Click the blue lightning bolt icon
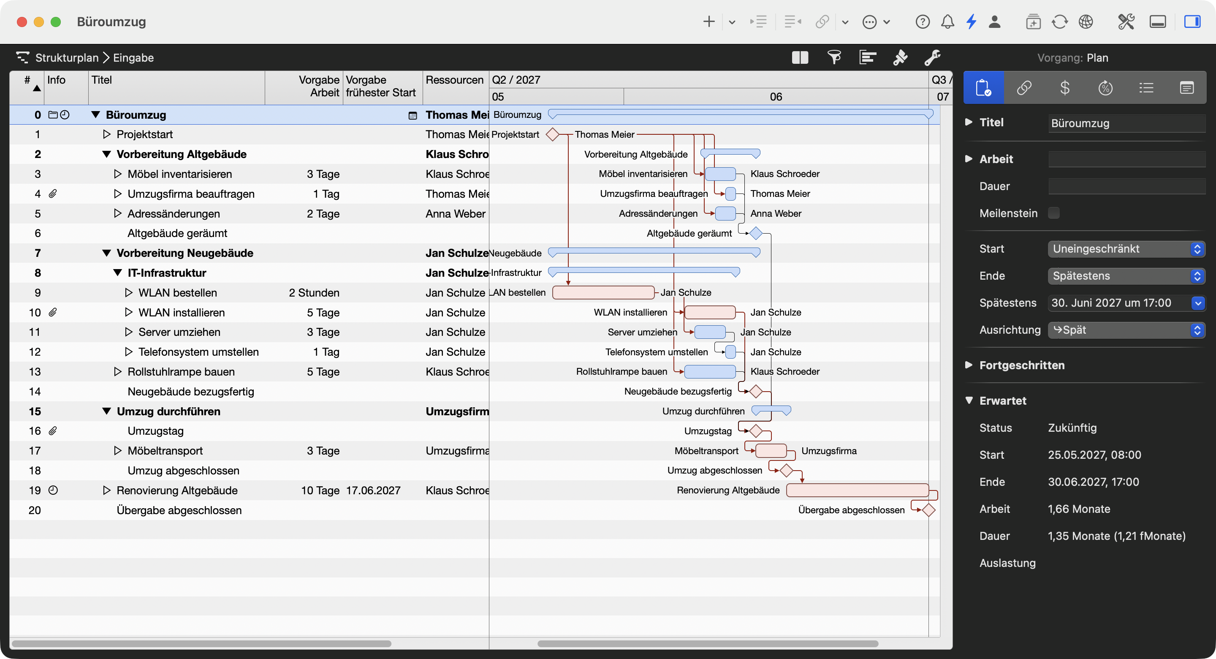The image size is (1216, 659). tap(971, 22)
